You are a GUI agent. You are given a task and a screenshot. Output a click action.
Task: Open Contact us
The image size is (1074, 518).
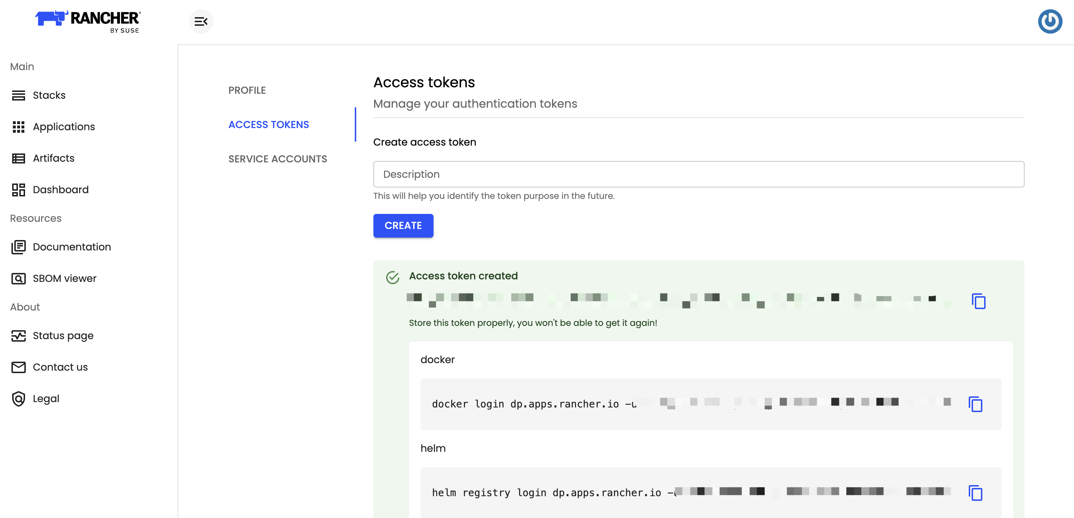point(61,367)
